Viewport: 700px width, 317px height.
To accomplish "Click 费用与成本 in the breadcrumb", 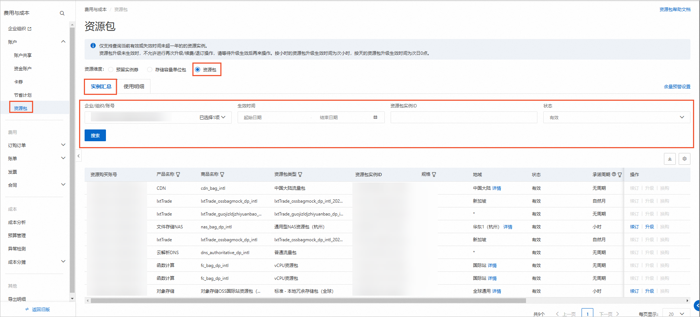I will [x=96, y=9].
